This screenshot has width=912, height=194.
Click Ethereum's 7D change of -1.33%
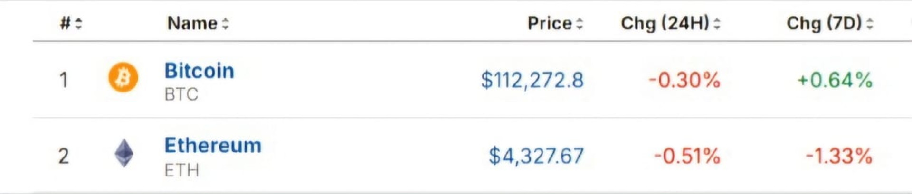pyautogui.click(x=839, y=156)
